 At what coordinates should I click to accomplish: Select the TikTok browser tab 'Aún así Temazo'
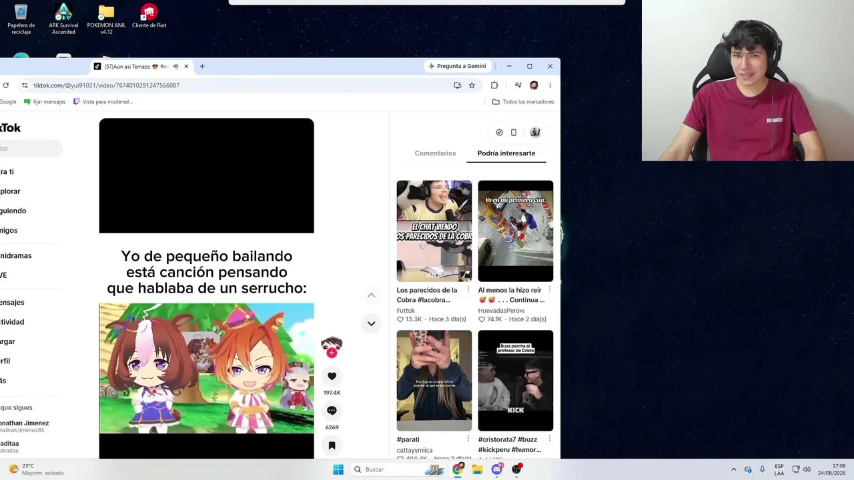click(x=141, y=66)
